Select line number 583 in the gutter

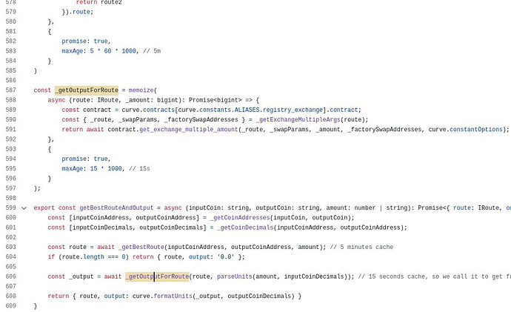(10, 51)
